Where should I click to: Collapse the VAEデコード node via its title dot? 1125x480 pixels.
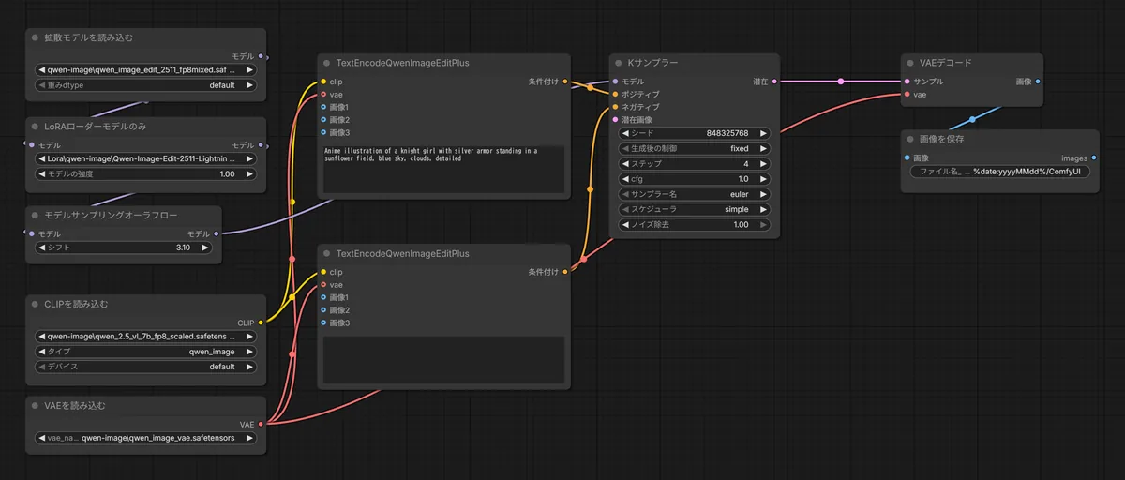(912, 63)
